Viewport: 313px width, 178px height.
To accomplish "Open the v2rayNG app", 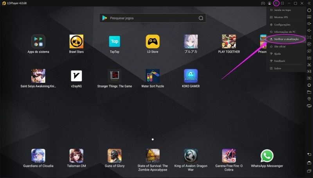I will pyautogui.click(x=76, y=76).
